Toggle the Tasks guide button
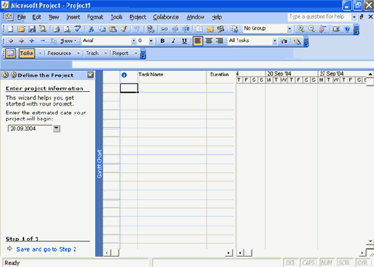The height and width of the screenshot is (267, 374). tap(26, 53)
